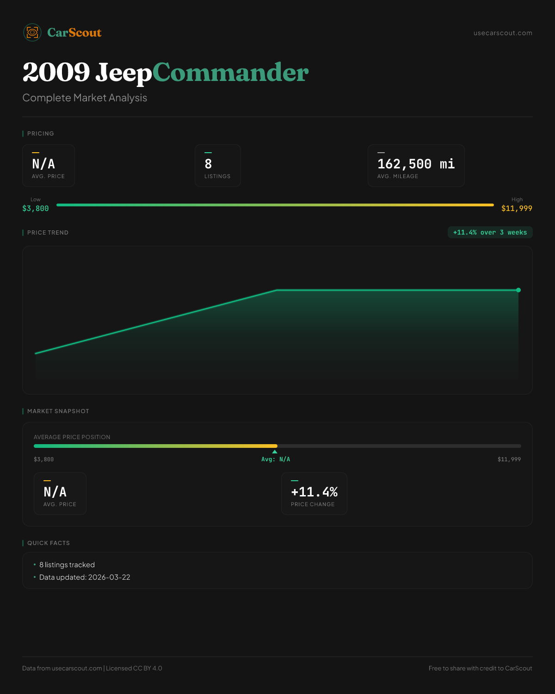The height and width of the screenshot is (694, 555).
Task: Select the +11.4% Price Change card
Action: 314,494
